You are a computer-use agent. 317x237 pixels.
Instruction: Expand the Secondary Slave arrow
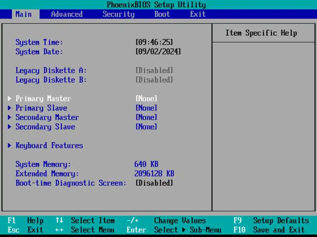[x=10, y=127]
